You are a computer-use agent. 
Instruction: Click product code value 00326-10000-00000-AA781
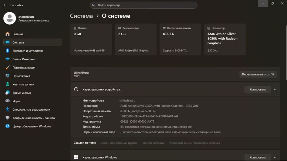pos(138,121)
